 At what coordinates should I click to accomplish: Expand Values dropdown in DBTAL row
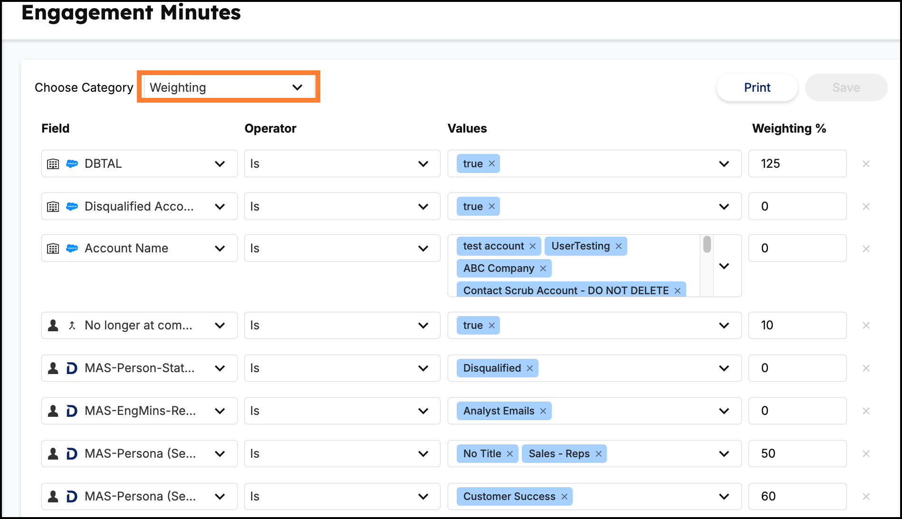[x=724, y=164]
